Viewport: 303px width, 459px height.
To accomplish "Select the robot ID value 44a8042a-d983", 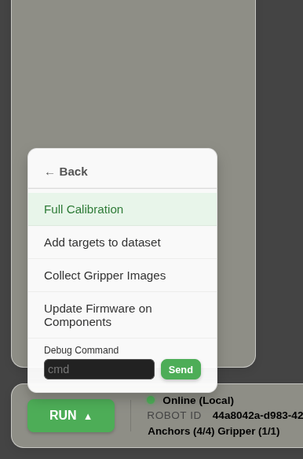I will [257, 416].
